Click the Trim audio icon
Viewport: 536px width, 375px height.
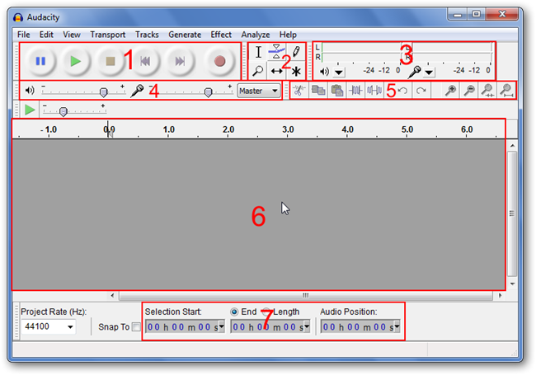[x=355, y=91]
